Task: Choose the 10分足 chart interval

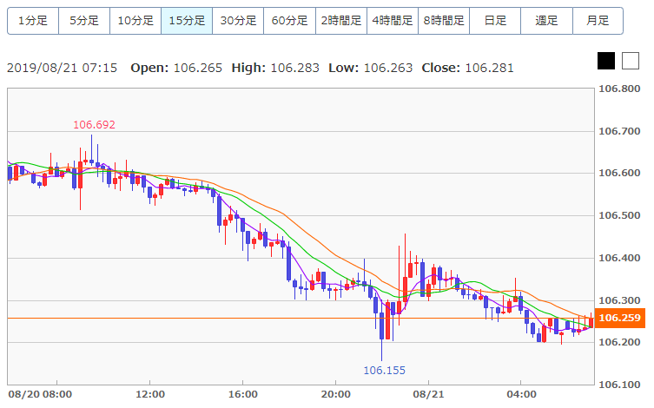Action: [135, 21]
